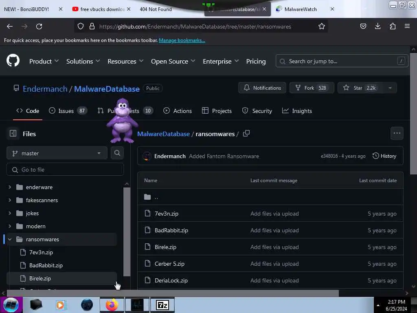
Task: Close the free vbucks download tab
Action: 129,9
